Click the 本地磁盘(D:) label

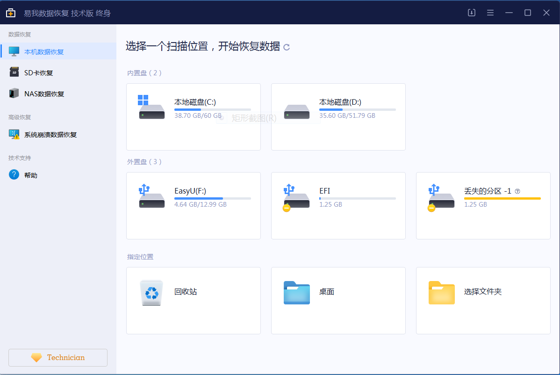[340, 102]
